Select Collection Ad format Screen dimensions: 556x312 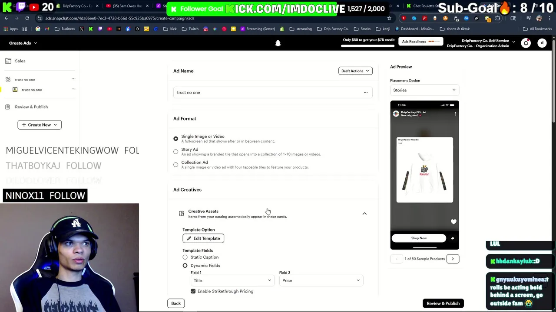tap(175, 165)
